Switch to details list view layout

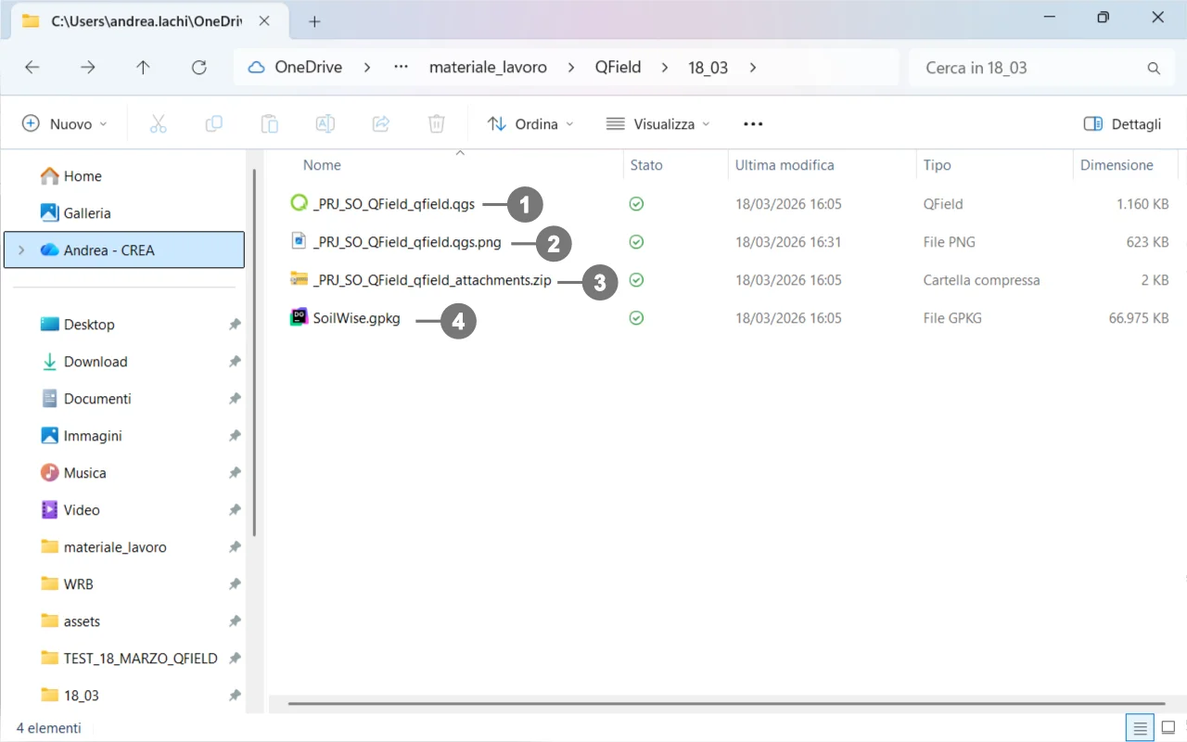1140,727
